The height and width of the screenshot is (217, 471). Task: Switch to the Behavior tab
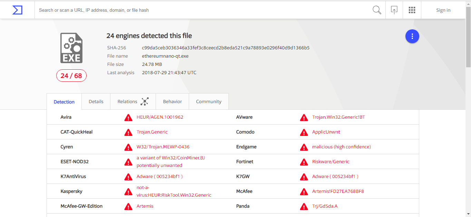(173, 101)
